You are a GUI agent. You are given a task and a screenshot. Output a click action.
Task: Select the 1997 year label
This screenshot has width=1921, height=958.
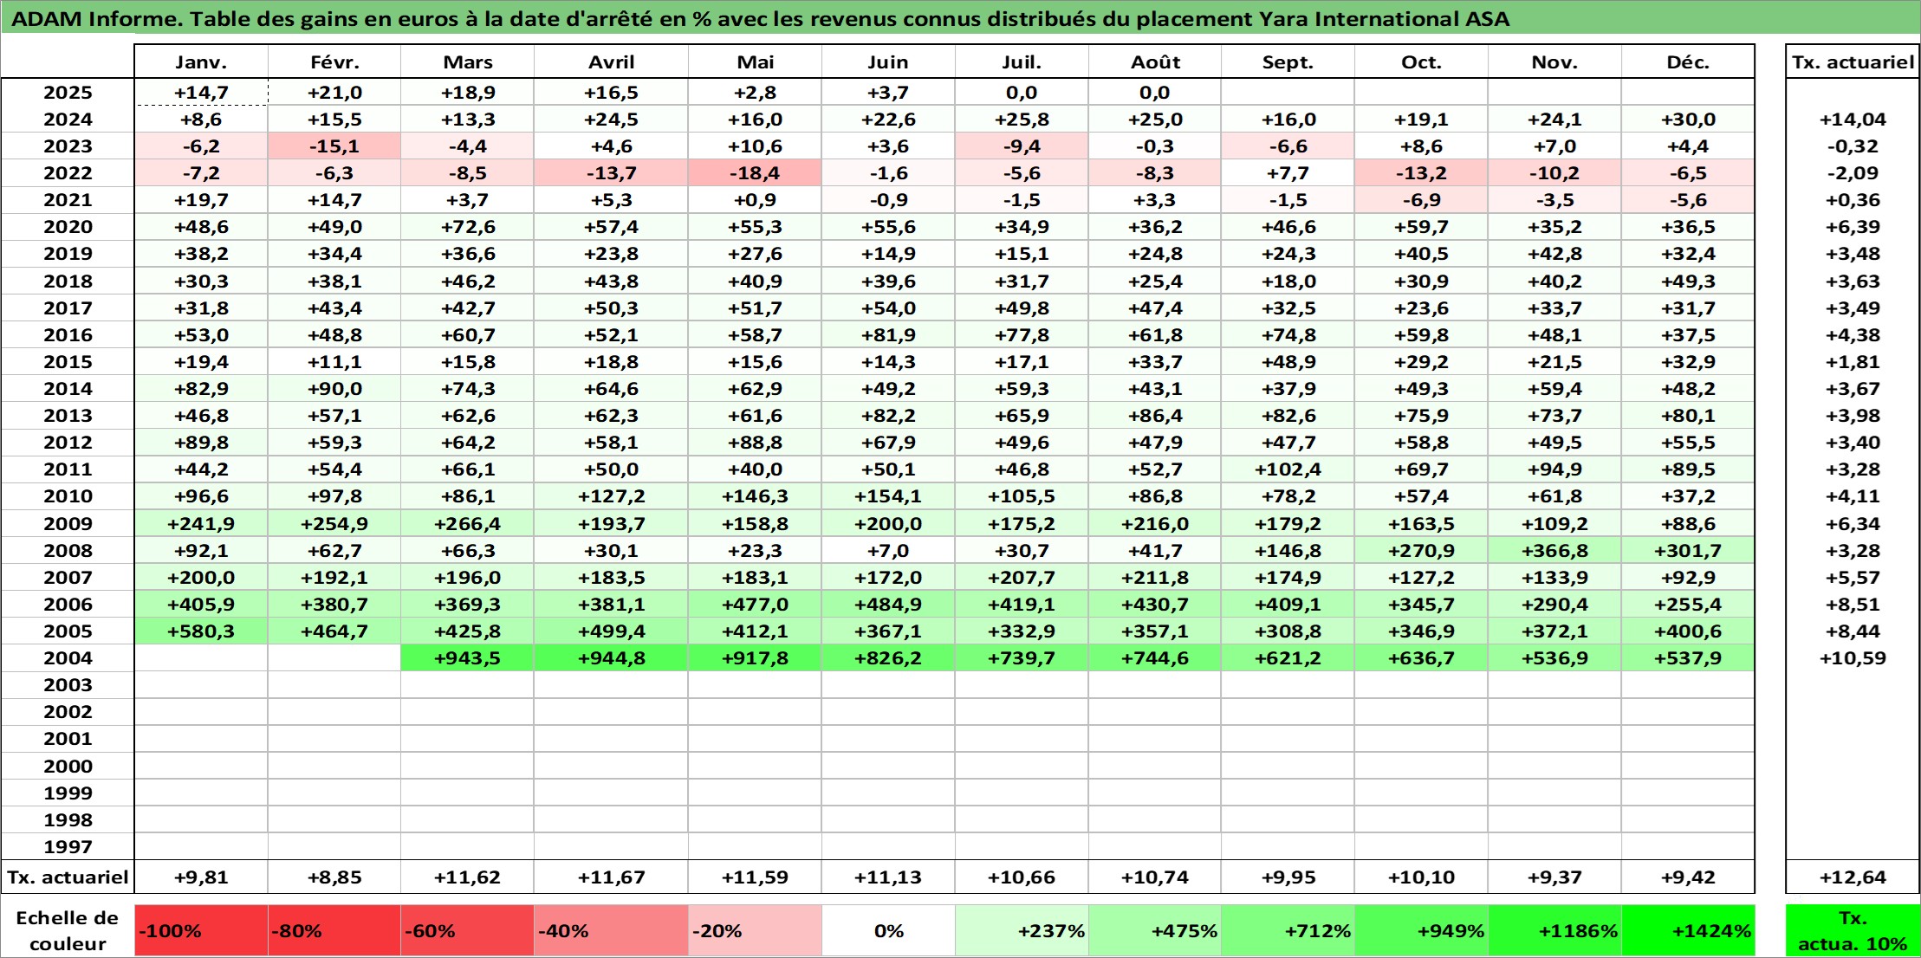[68, 847]
